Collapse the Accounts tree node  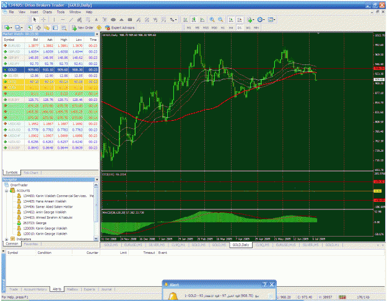7,191
